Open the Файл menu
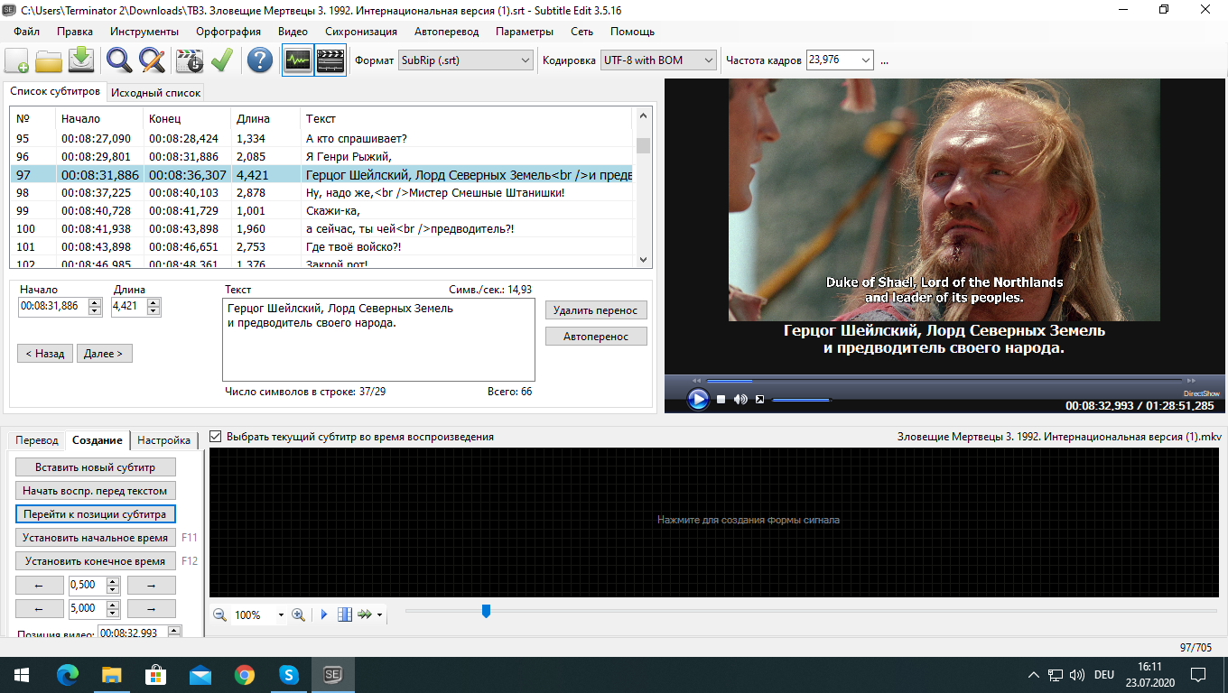Viewport: 1228px width, 693px height. coord(26,32)
